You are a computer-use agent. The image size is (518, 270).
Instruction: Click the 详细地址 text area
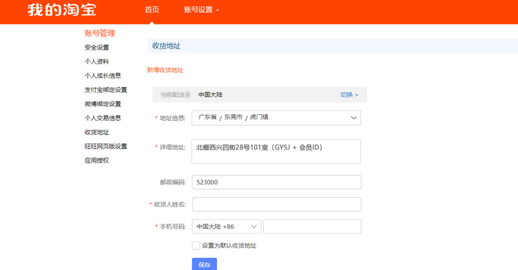click(x=276, y=151)
